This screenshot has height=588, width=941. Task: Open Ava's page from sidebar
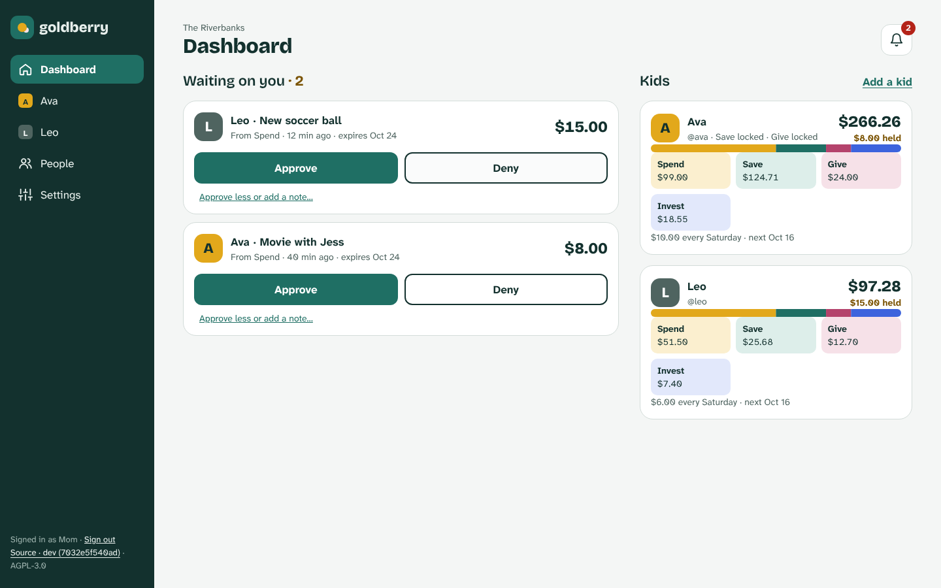[x=77, y=101]
